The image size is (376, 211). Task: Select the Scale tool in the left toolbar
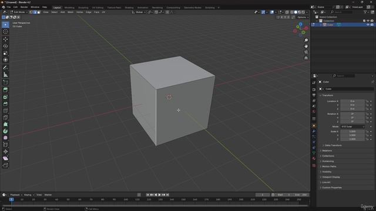point(5,53)
